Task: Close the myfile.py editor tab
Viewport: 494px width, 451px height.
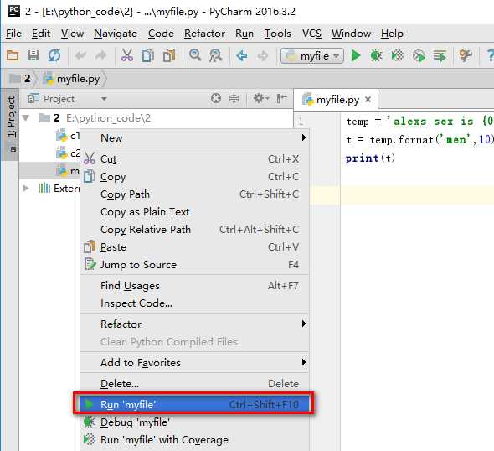Action: pos(368,100)
